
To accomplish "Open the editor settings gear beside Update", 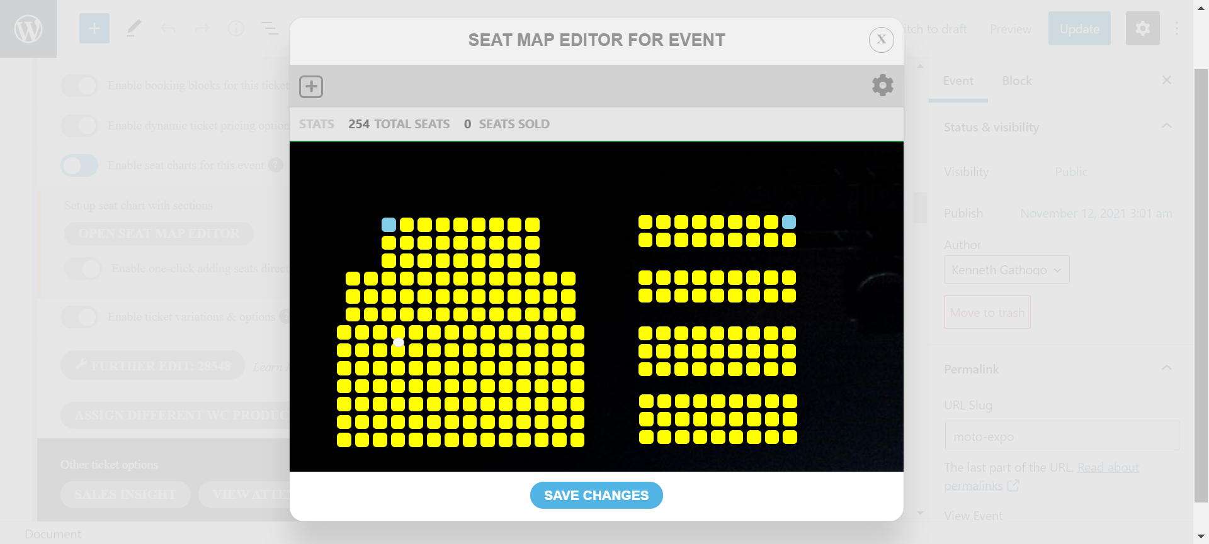I will coord(1142,28).
